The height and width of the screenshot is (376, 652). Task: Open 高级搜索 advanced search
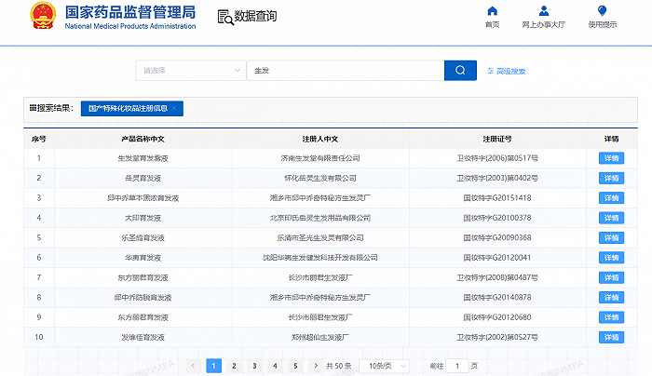[x=510, y=71]
